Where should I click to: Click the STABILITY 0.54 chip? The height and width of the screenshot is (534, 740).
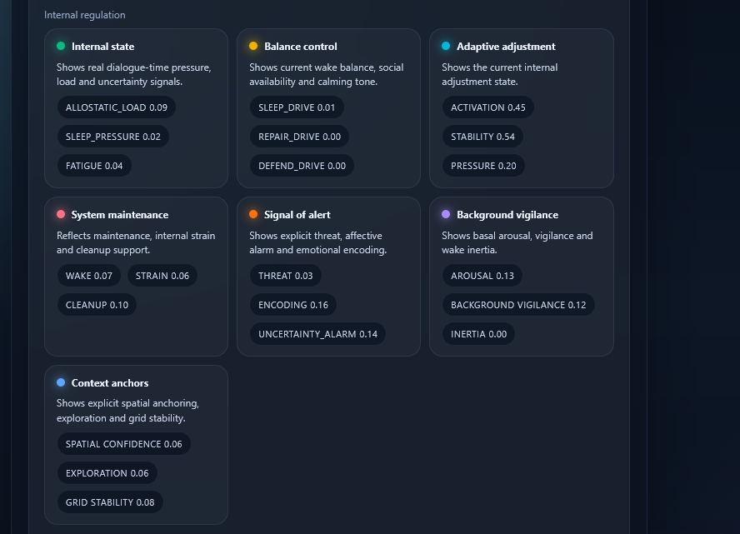coord(483,137)
